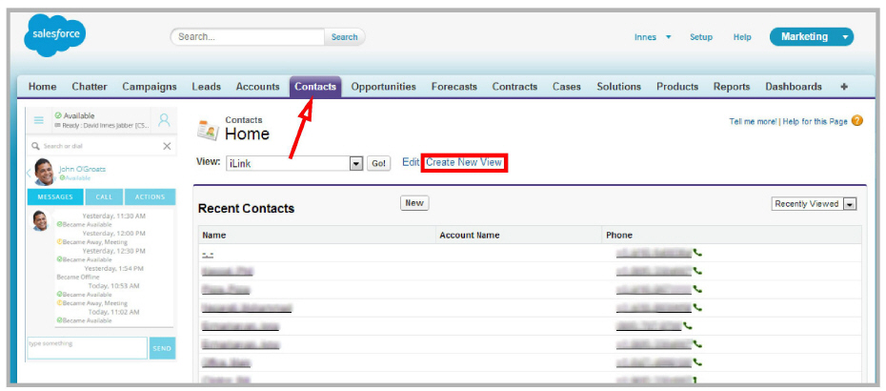Click the Today, 10:53 AM log entry
The height and width of the screenshot is (391, 886).
[113, 286]
